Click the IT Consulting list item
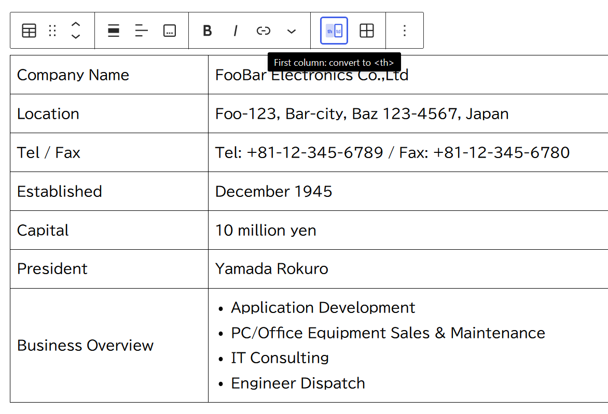This screenshot has width=608, height=414. (280, 358)
